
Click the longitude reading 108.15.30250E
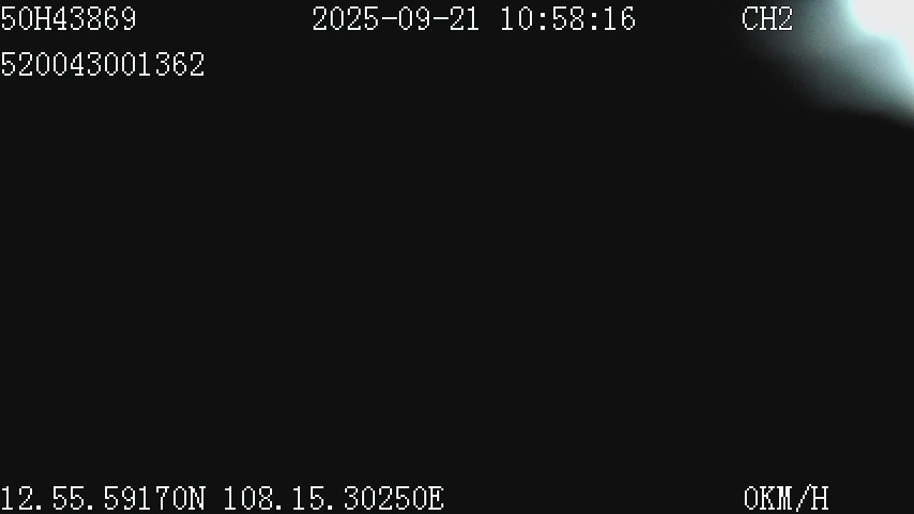click(333, 498)
